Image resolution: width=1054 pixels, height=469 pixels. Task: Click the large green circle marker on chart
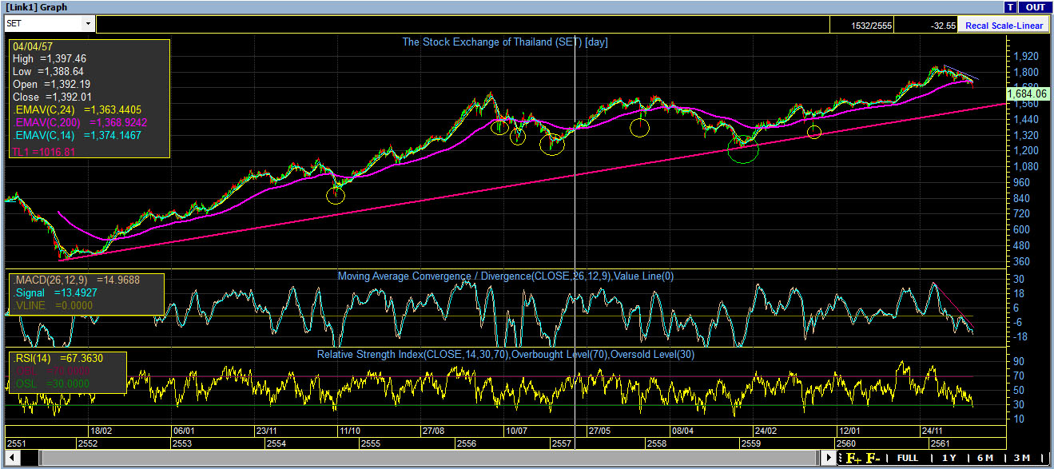pos(743,150)
